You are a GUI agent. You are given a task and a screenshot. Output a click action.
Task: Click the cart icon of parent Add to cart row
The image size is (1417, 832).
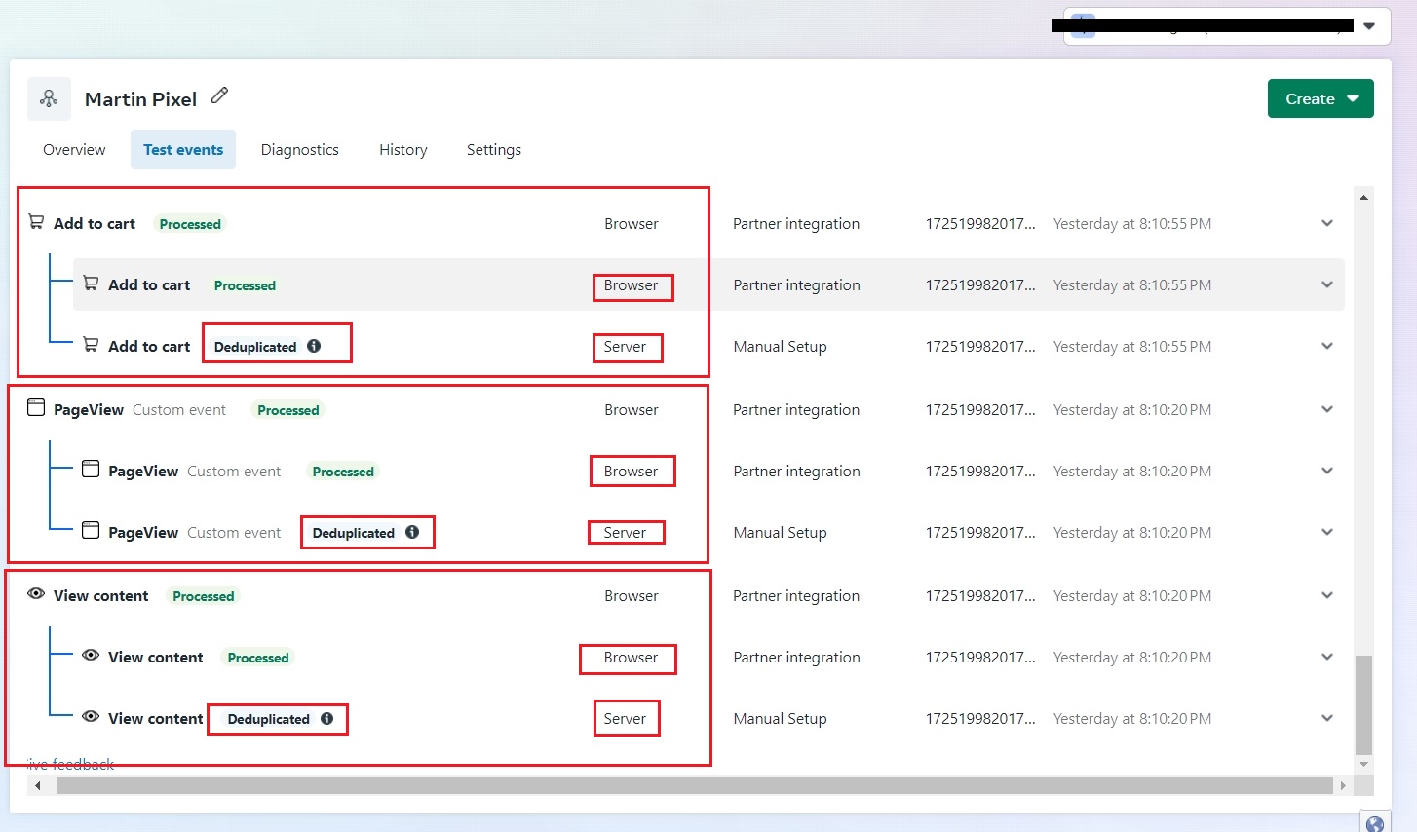tap(36, 222)
